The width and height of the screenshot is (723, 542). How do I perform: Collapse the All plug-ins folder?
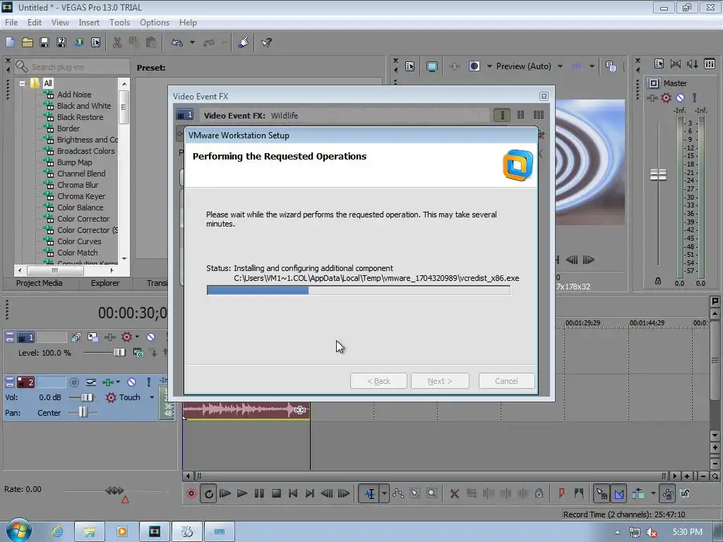pos(22,83)
